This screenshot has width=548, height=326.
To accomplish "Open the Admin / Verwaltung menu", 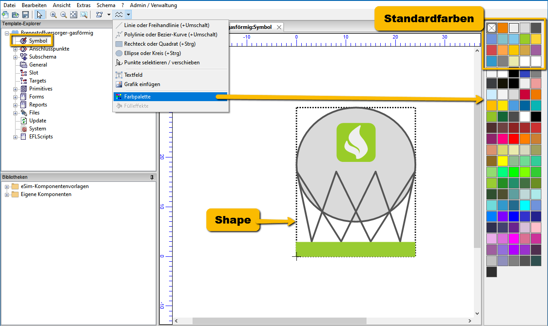I will tap(154, 5).
